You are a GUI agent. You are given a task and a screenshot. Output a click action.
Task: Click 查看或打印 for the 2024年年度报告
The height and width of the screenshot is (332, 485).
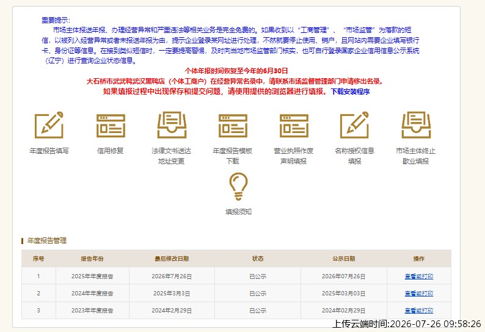coord(419,294)
